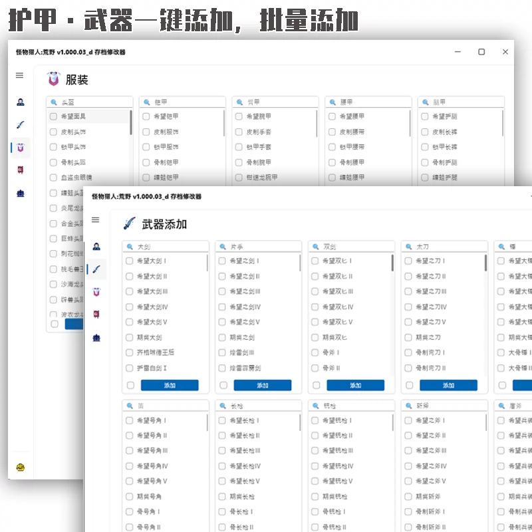Click yellow face icon at bottom-left sidebar
532x532 pixels.
[21, 467]
